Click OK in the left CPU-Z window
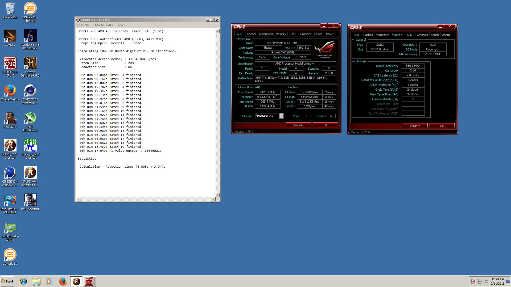511x287 pixels. coord(325,125)
